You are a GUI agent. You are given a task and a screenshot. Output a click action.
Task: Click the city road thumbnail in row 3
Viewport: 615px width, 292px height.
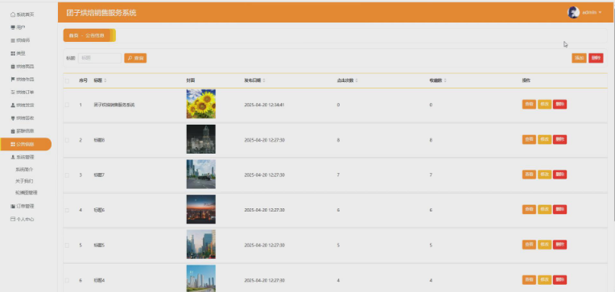(x=200, y=174)
